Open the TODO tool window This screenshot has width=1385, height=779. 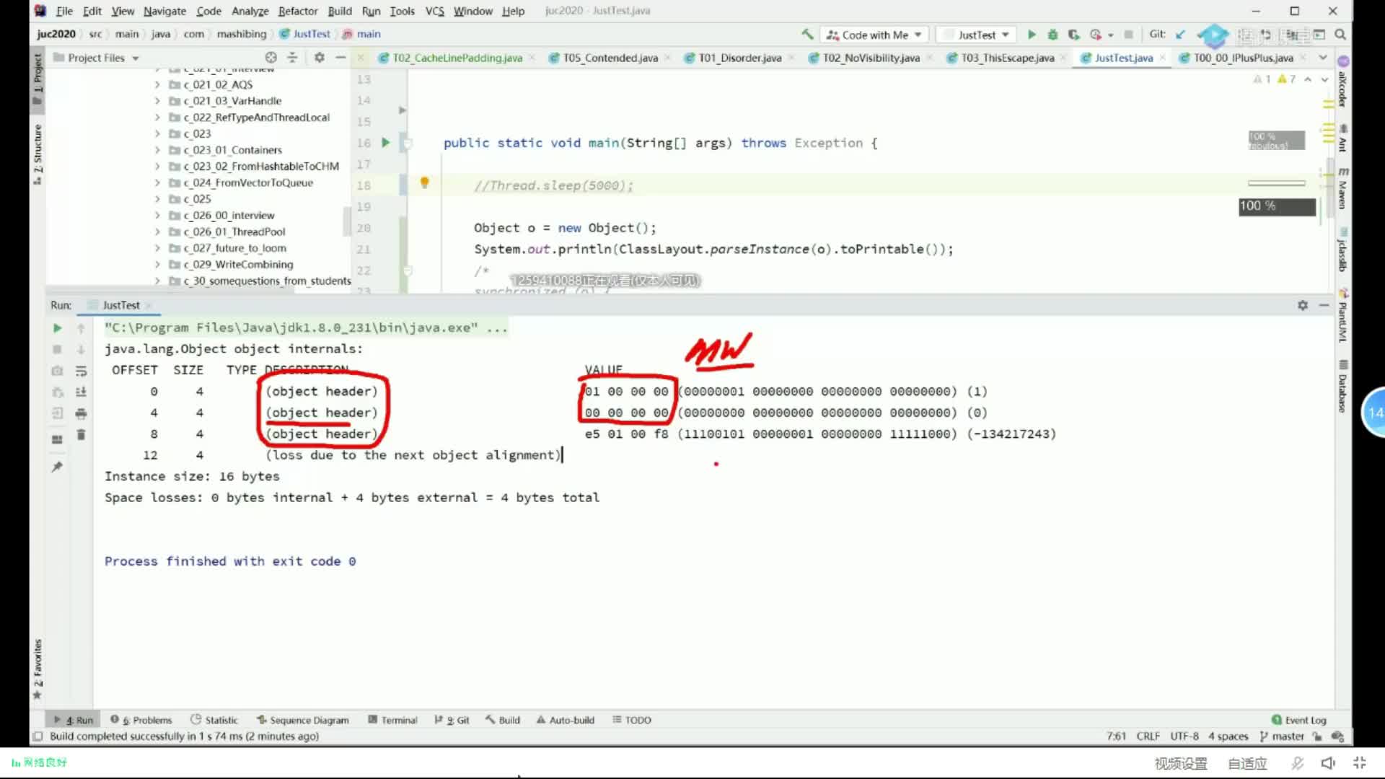[632, 720]
